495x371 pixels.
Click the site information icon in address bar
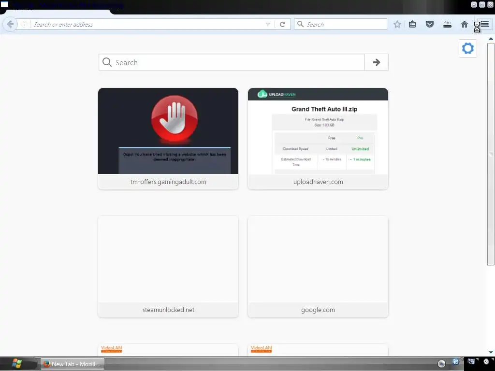coord(24,24)
